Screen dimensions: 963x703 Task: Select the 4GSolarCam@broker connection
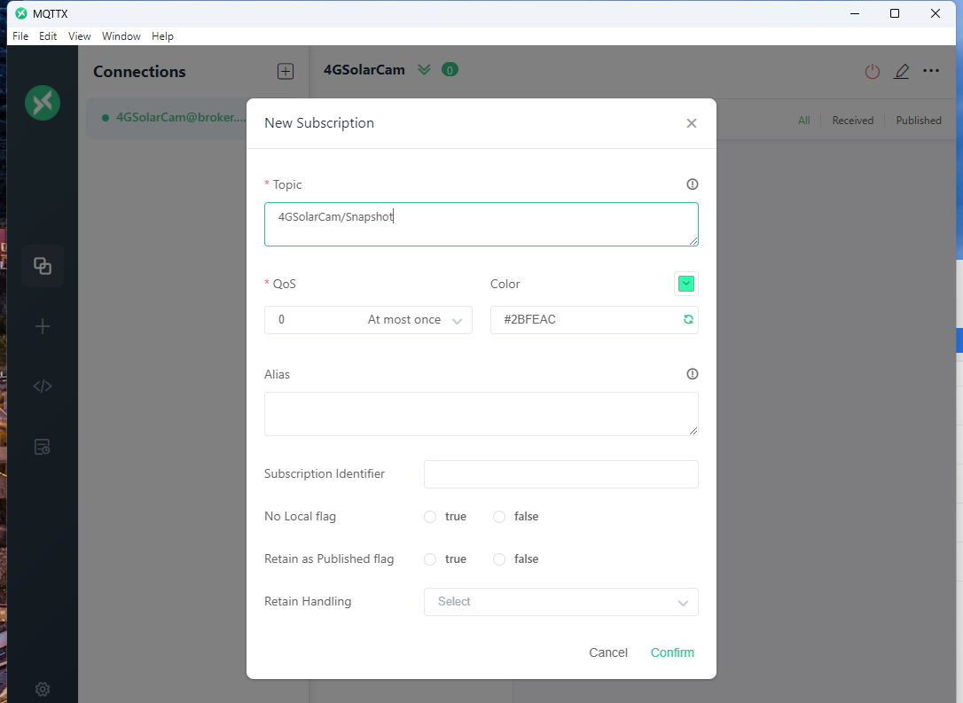tap(167, 118)
